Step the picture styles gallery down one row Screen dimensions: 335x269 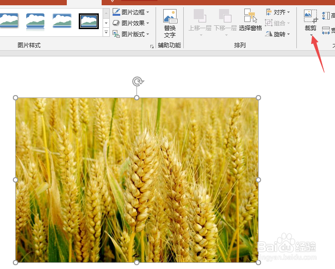[106, 23]
